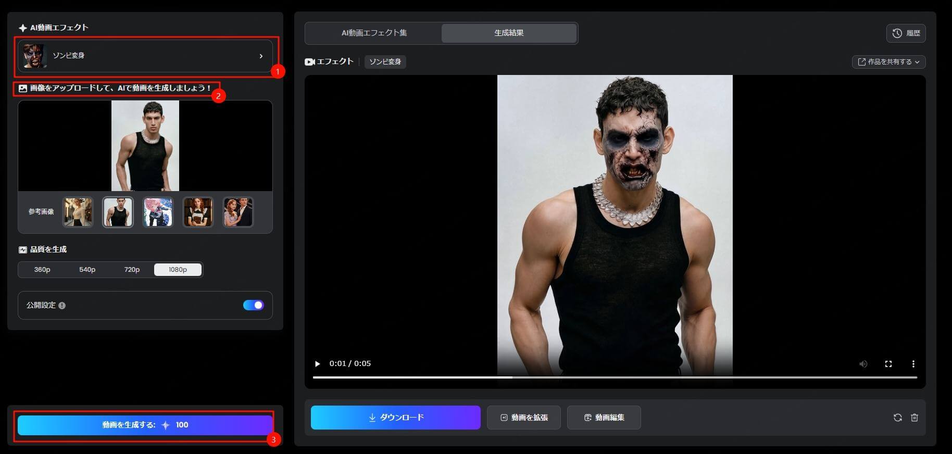Viewport: 952px width, 454px height.
Task: Click the info icon beside 公開設定
Action: pos(62,306)
